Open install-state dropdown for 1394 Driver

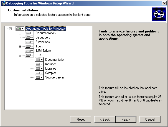30,51
